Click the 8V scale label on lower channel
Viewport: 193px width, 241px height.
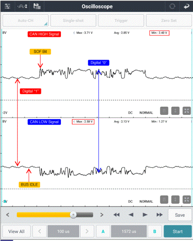click(x=4, y=121)
